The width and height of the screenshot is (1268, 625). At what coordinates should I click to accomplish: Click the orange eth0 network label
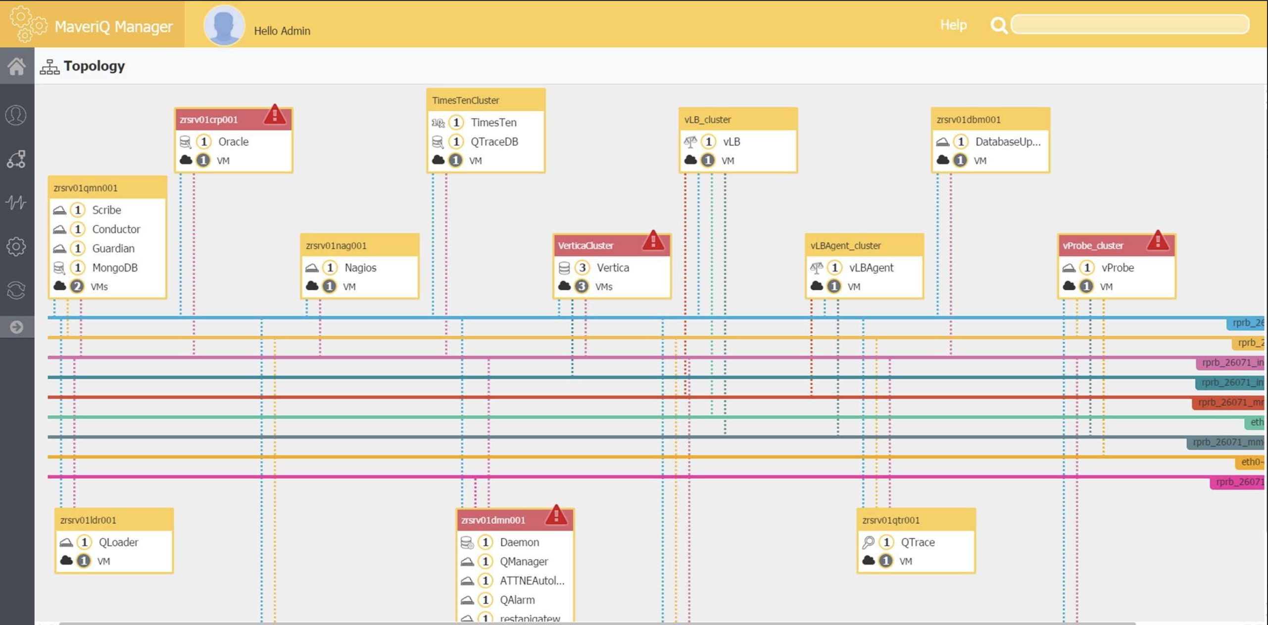tap(1252, 462)
